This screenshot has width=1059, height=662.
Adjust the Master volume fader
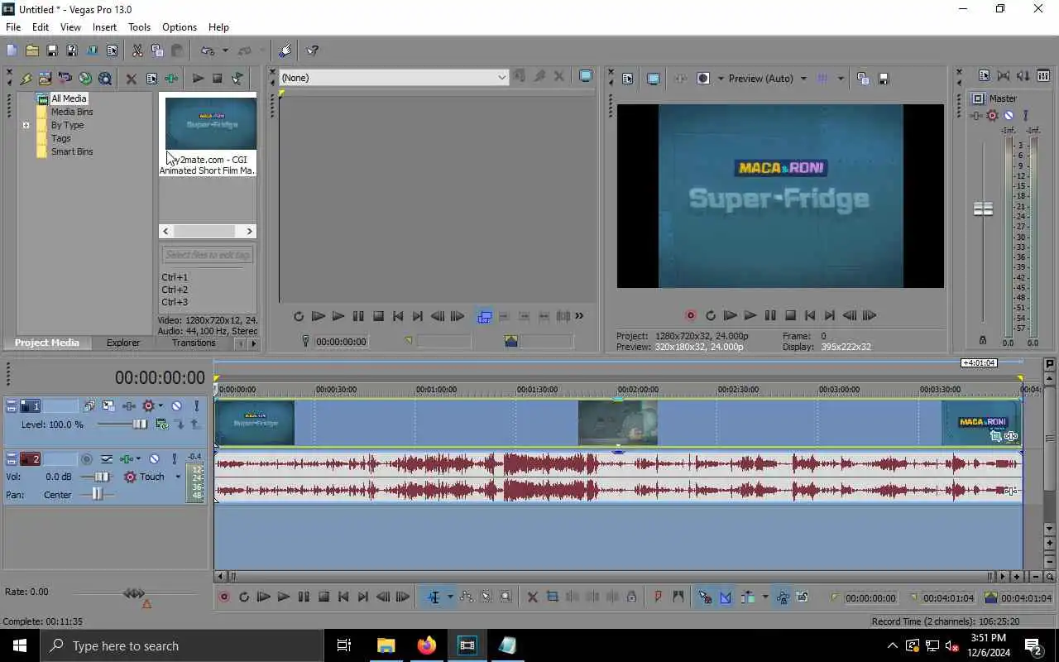pyautogui.click(x=983, y=209)
